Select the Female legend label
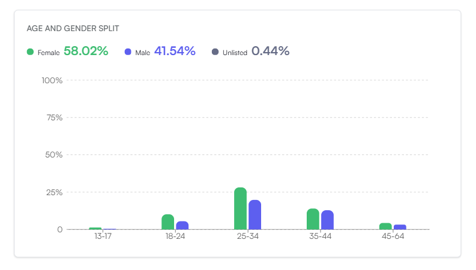476x270 pixels. 49,53
